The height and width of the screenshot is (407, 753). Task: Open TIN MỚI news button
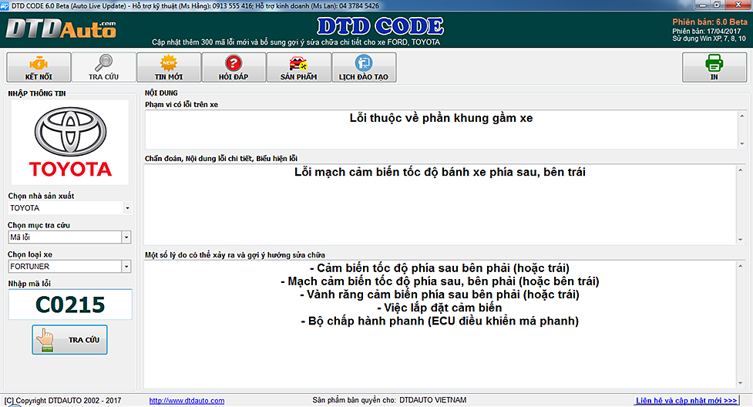[x=169, y=67]
